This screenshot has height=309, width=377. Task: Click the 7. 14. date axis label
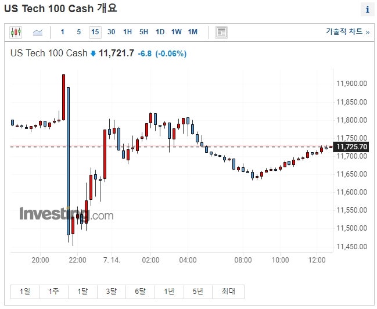point(112,260)
